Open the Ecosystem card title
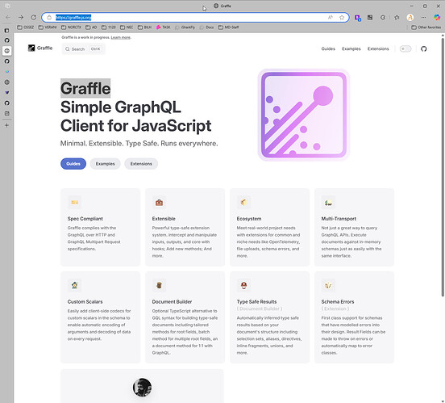This screenshot has height=403, width=445. point(249,219)
